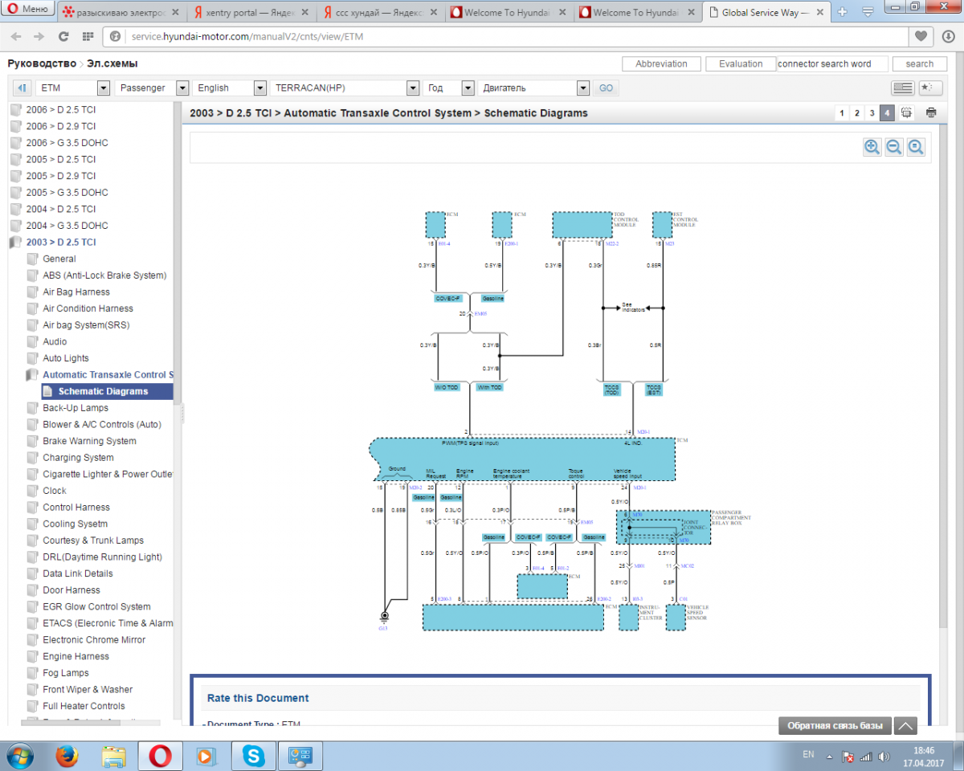Open the 'Обратная связь базы' feedback button
Screen dimensions: 964x771
[835, 726]
